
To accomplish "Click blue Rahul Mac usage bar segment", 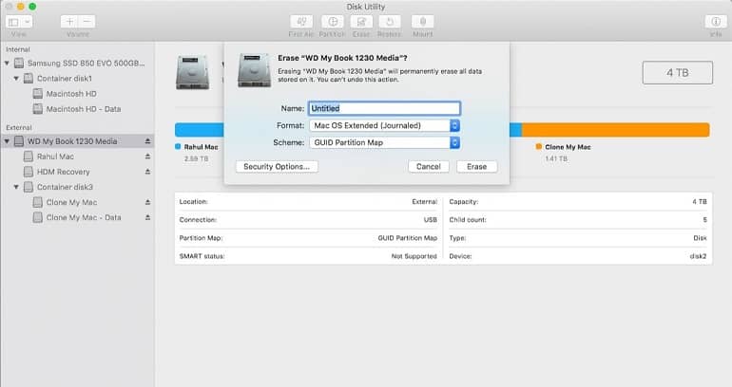I will [x=200, y=130].
